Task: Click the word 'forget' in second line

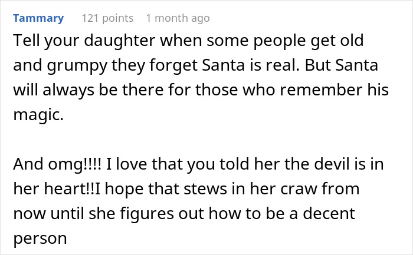Action: [x=173, y=65]
